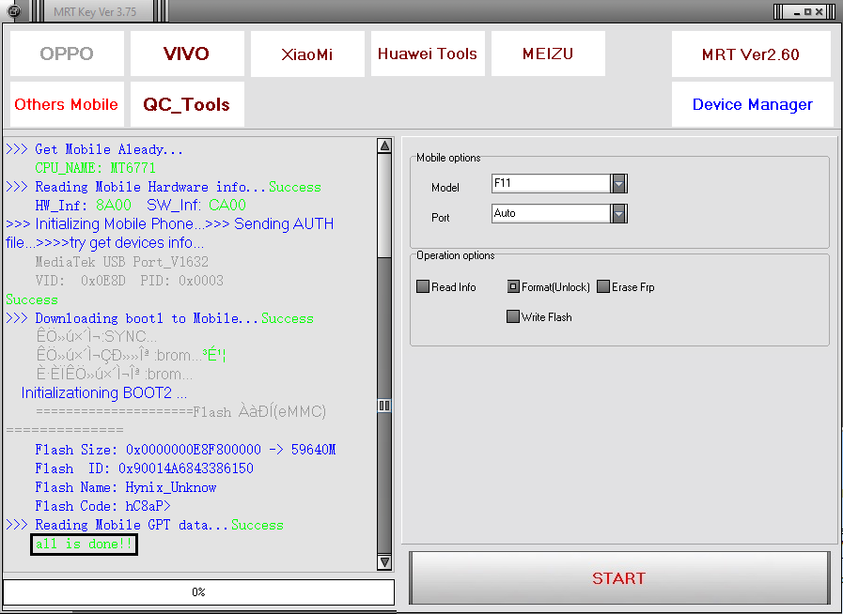This screenshot has height=614, width=843.
Task: Close the MRT Key window
Action: pos(819,12)
